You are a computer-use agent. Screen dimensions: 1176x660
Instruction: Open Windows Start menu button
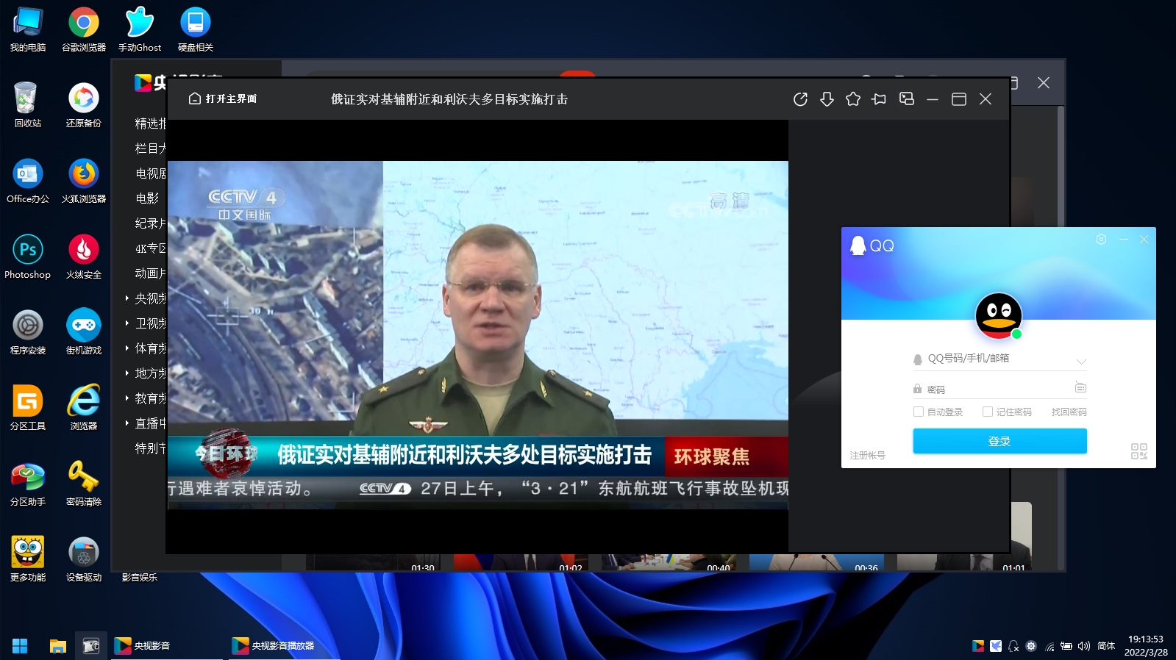pyautogui.click(x=20, y=646)
